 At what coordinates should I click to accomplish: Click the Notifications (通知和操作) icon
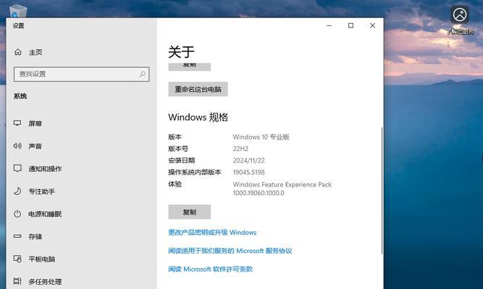[x=17, y=168]
